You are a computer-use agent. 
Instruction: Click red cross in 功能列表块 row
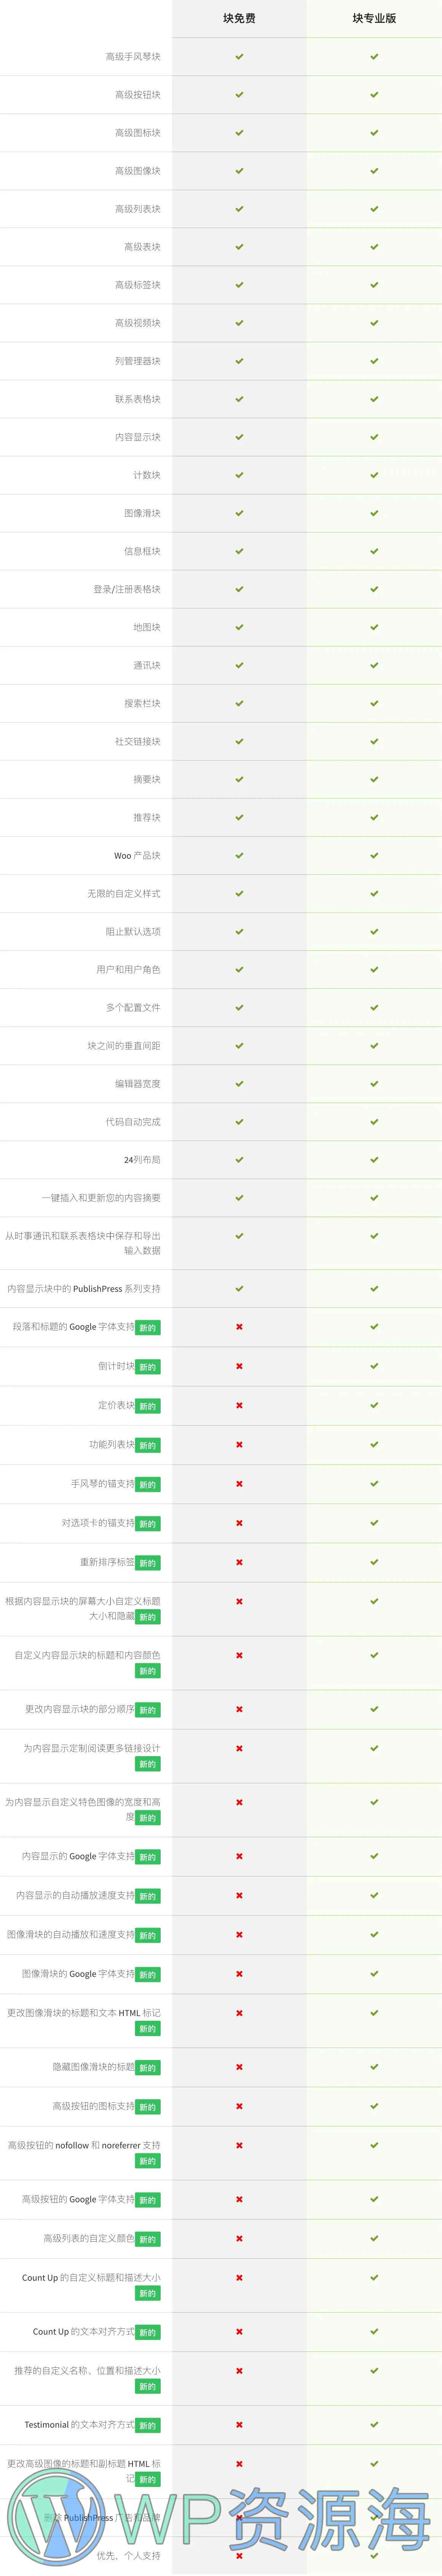click(239, 1444)
